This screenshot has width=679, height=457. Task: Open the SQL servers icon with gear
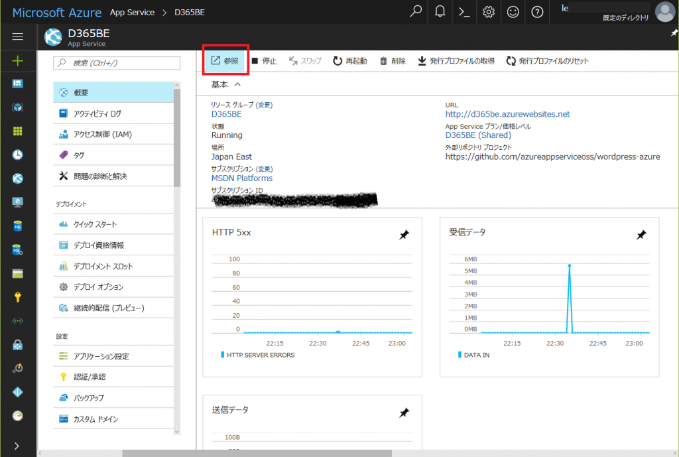(17, 250)
